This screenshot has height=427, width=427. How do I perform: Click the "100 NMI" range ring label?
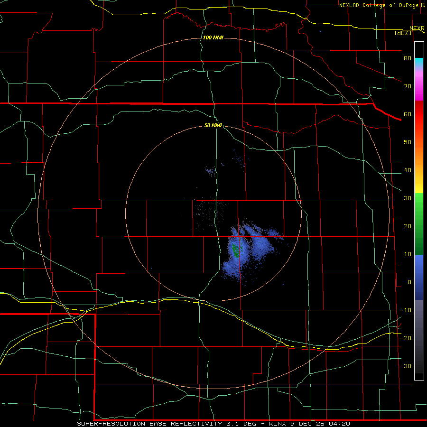[x=213, y=37]
